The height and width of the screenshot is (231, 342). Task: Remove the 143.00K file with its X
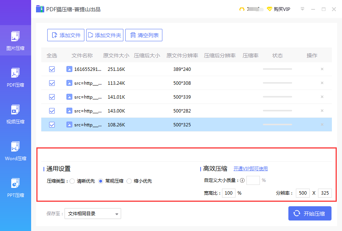pos(322,111)
